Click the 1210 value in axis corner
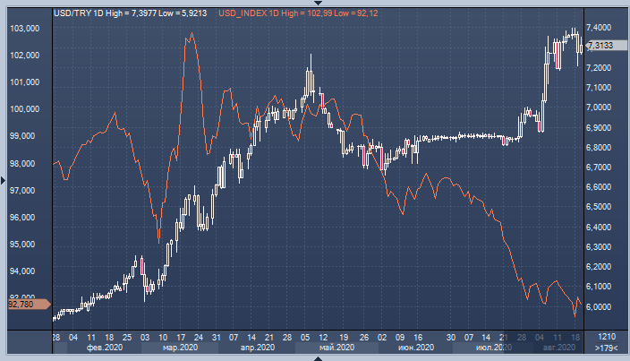Image resolution: width=630 pixels, height=361 pixels. click(605, 336)
